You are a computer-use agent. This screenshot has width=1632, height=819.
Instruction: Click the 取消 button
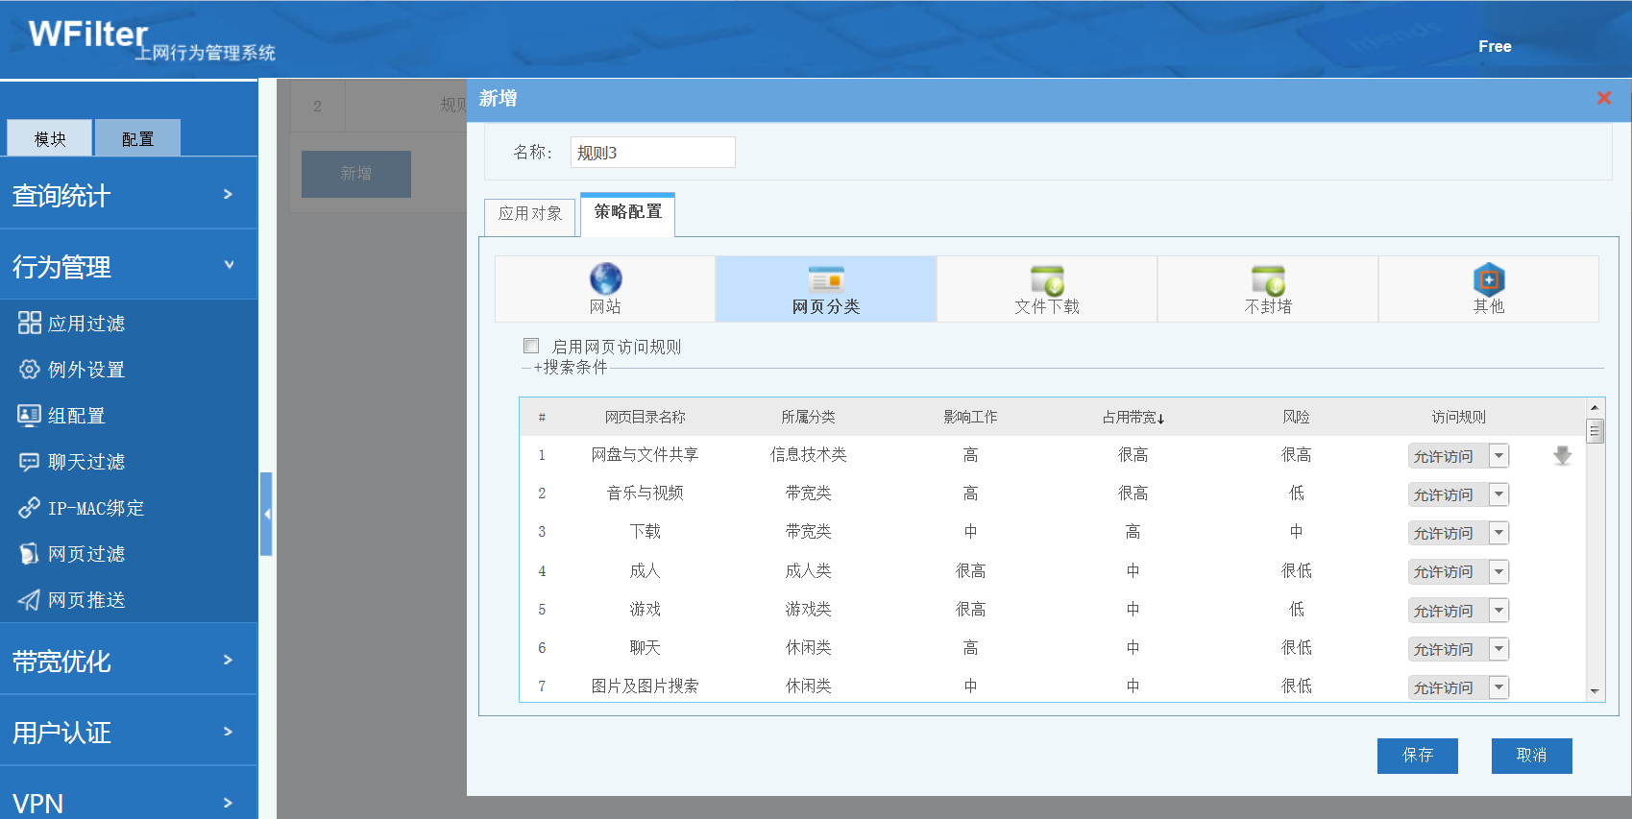[1531, 756]
